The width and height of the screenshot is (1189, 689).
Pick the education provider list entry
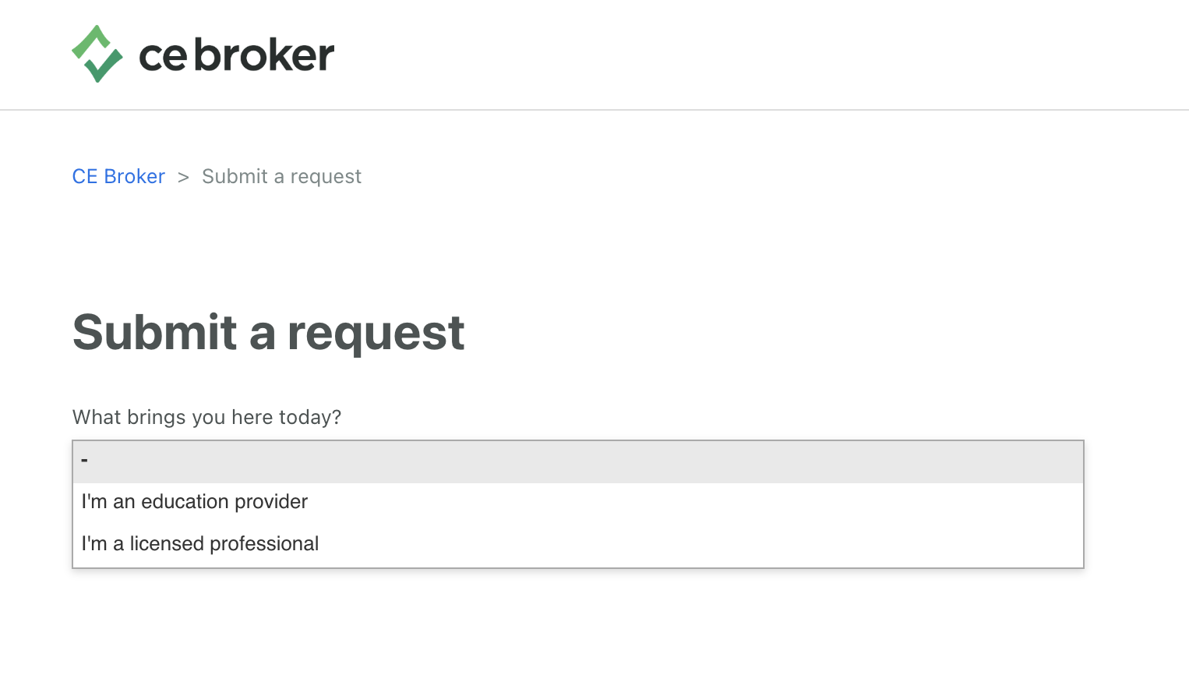pos(578,502)
